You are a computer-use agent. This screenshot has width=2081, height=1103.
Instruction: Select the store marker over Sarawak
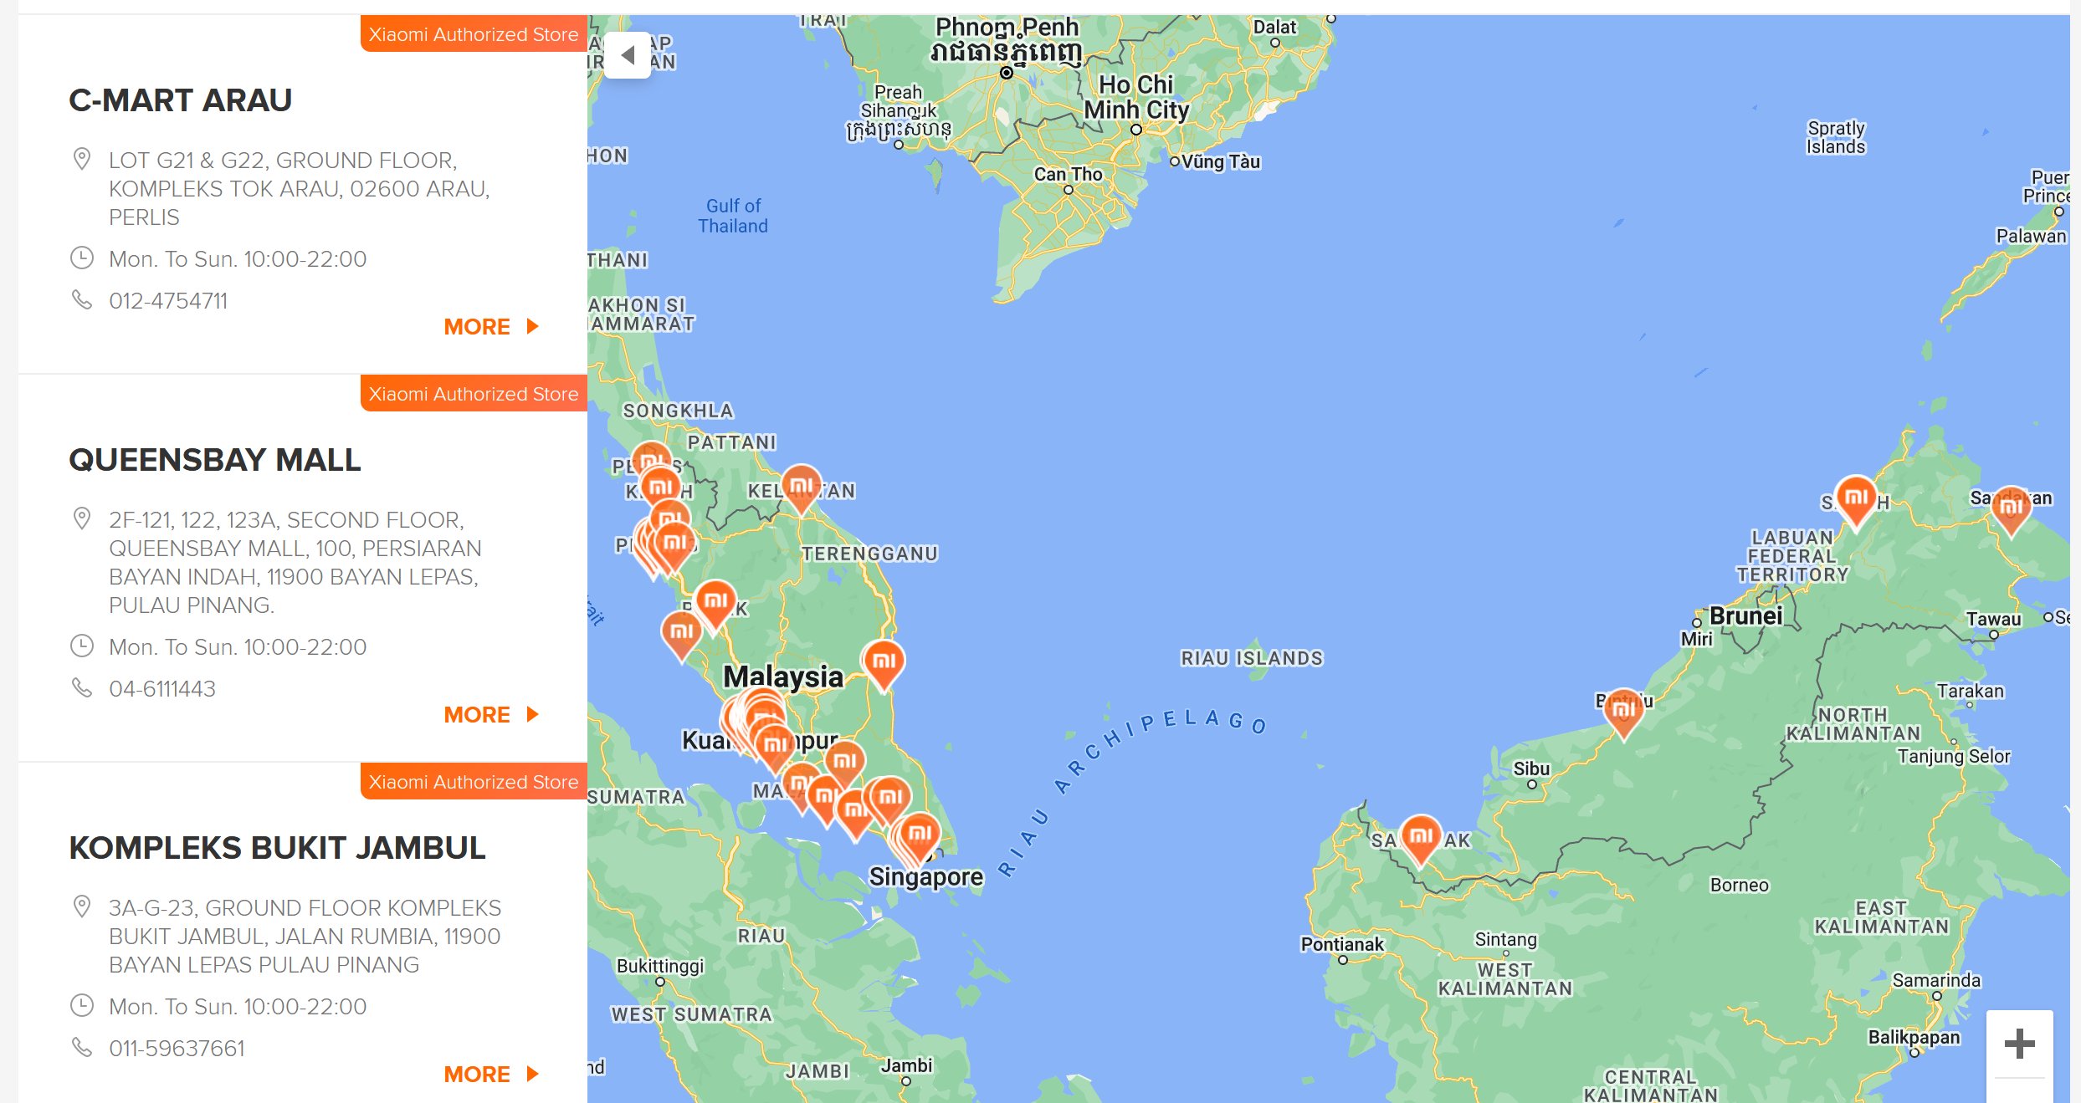1420,839
